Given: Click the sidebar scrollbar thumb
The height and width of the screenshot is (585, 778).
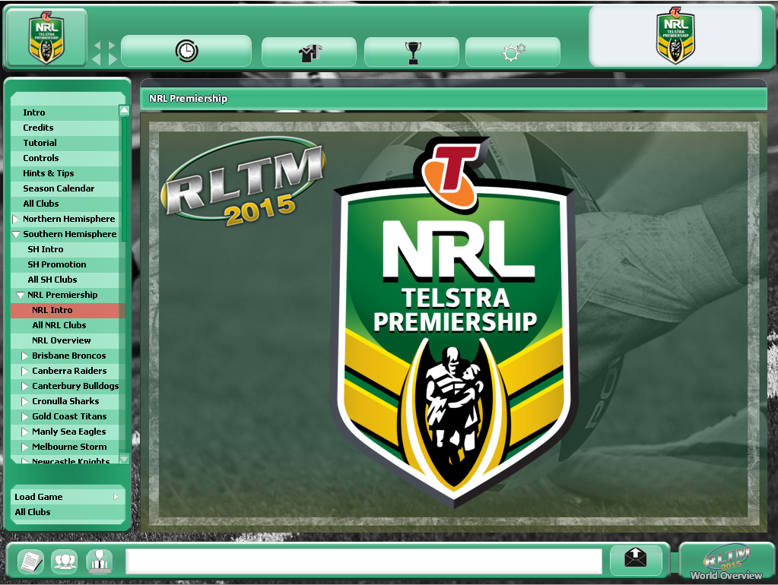Looking at the screenshot, I should [x=124, y=179].
